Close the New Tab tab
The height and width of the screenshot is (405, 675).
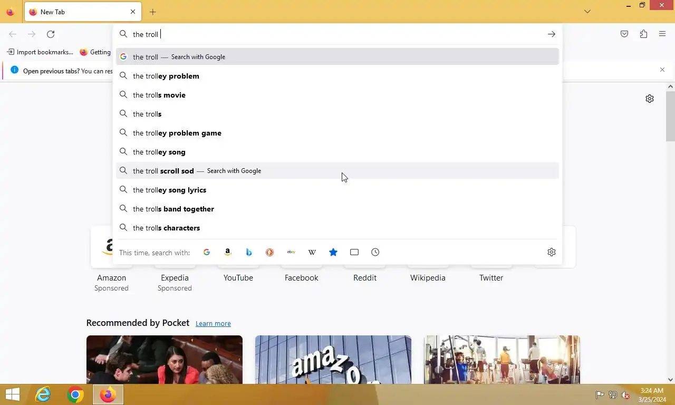[x=133, y=12]
